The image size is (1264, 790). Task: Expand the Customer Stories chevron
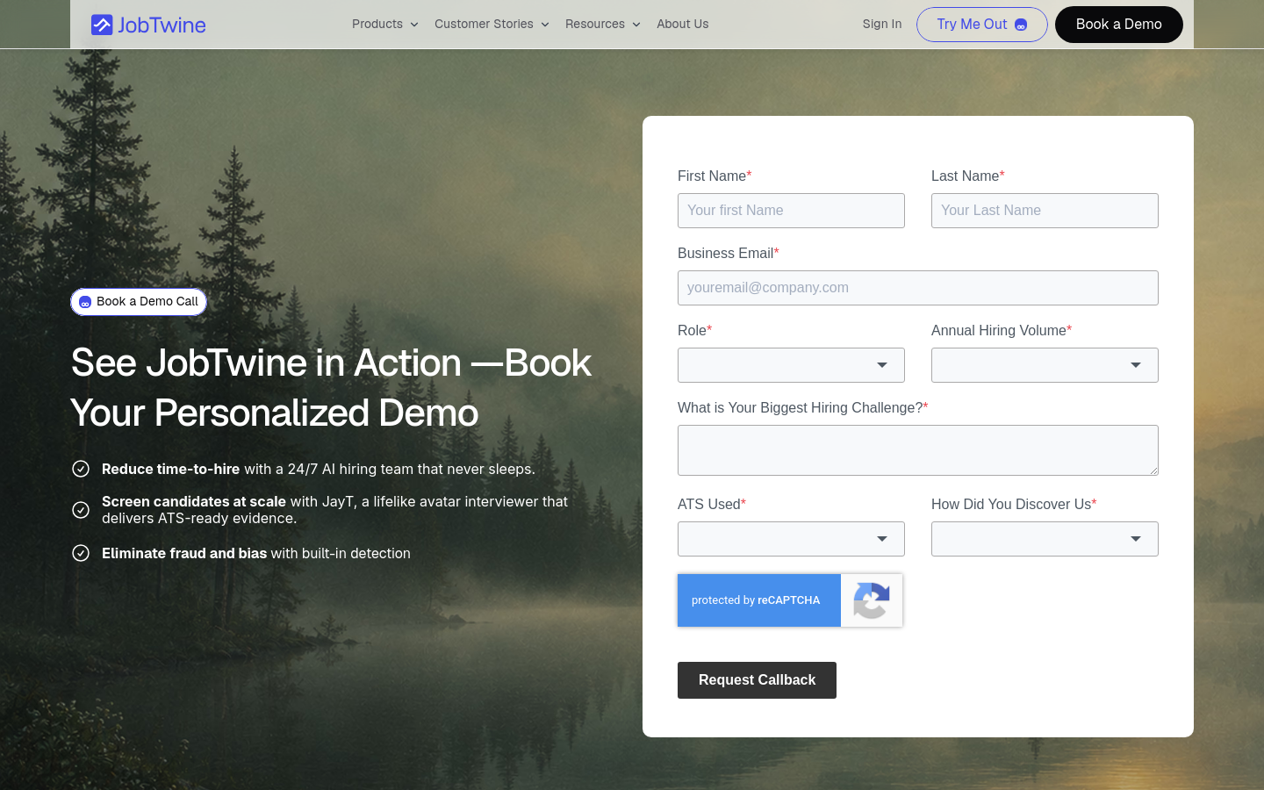545,25
